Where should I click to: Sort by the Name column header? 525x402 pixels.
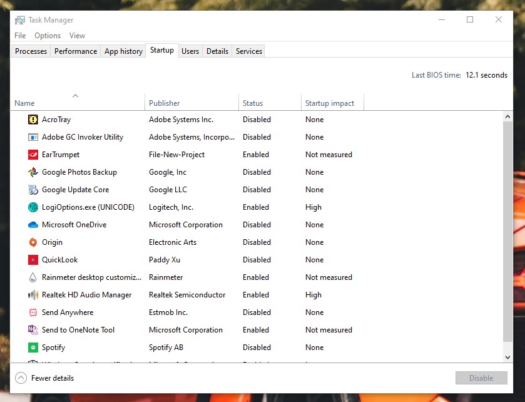coord(78,101)
